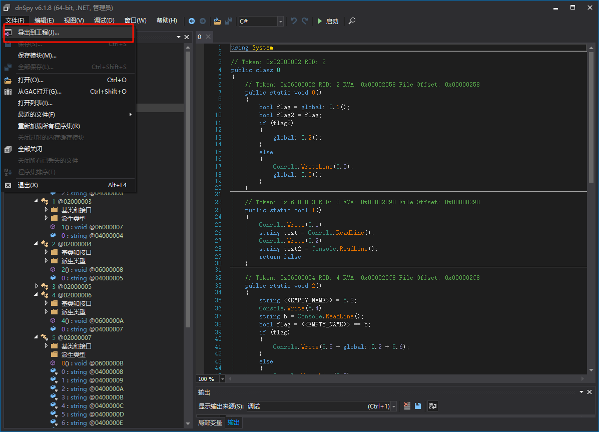Open the 调试(D) menu in menu bar
599x432 pixels.
(104, 21)
